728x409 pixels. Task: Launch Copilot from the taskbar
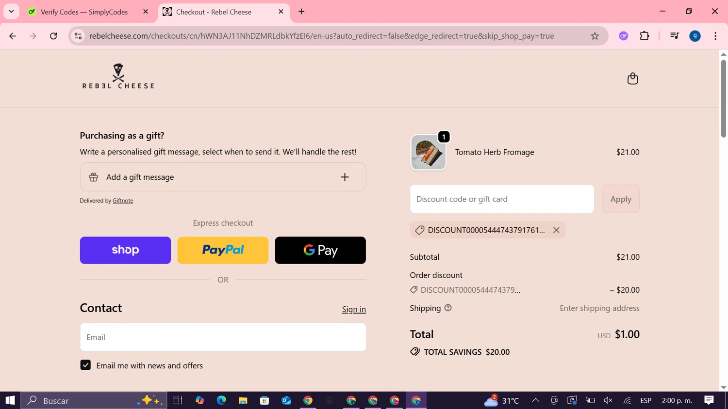coord(200,400)
